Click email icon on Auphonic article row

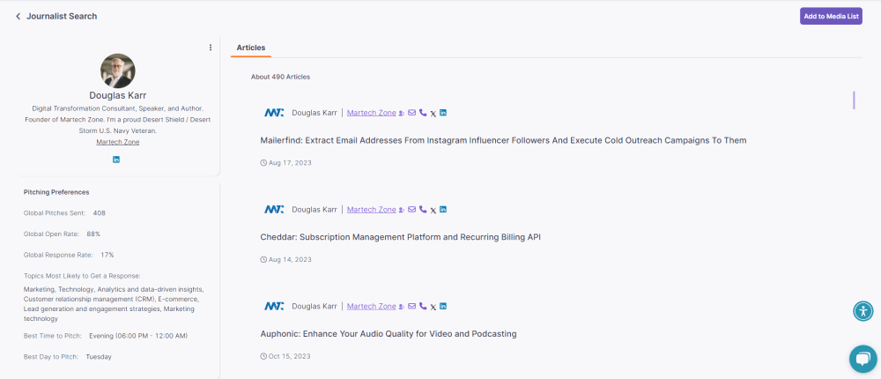[x=411, y=307]
